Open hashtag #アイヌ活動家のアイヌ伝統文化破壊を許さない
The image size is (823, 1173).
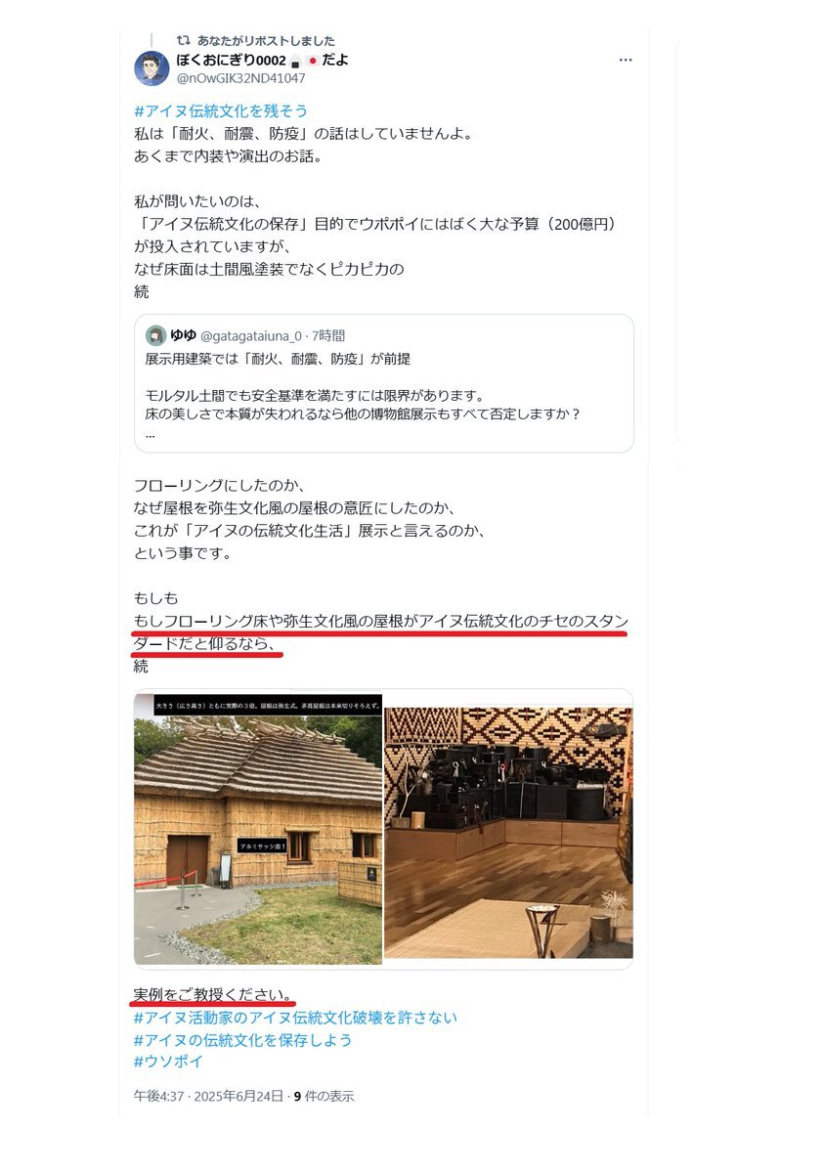[x=295, y=1018]
